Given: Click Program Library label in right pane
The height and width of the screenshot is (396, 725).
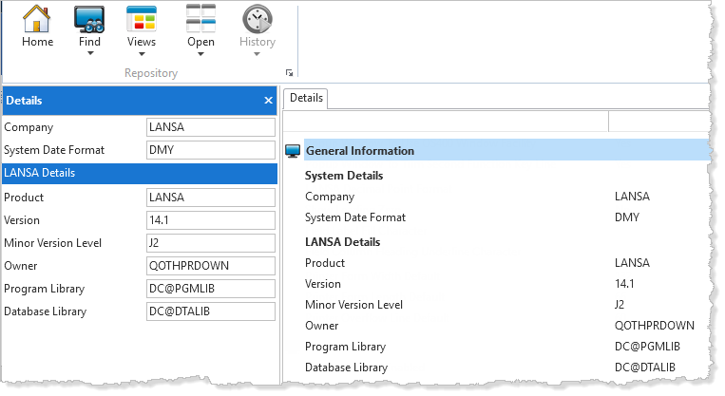Looking at the screenshot, I should [345, 347].
